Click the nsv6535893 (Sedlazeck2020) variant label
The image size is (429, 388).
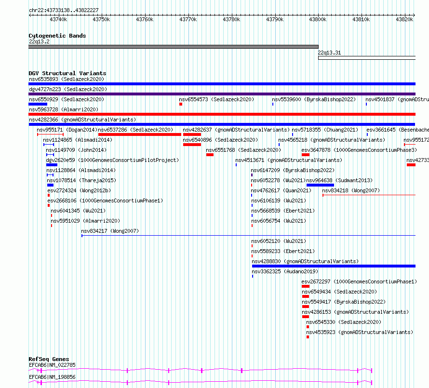[x=67, y=80]
